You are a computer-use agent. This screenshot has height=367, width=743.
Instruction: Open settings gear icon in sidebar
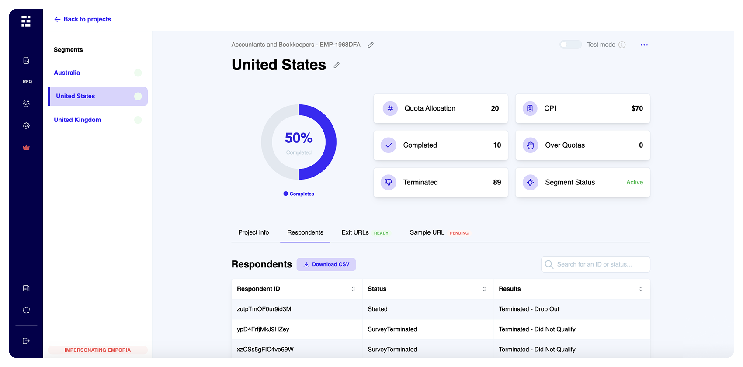point(26,126)
